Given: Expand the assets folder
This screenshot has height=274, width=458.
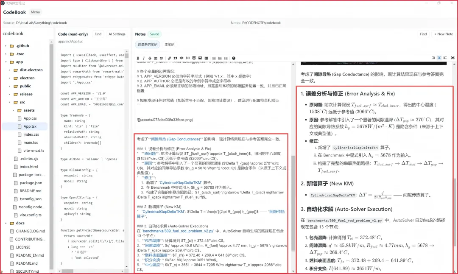Looking at the screenshot, I should pyautogui.click(x=13, y=110).
